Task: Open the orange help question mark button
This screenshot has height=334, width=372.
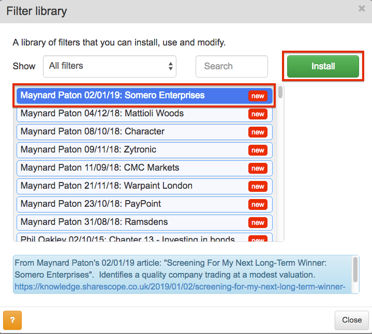Action: click(x=12, y=320)
